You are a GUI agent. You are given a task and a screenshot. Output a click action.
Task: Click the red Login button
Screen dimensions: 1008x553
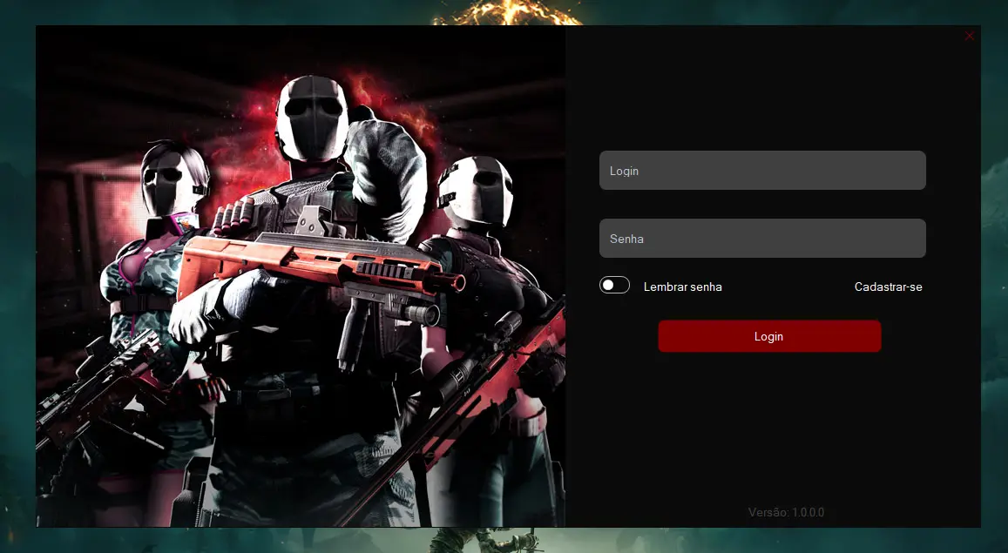pyautogui.click(x=769, y=336)
